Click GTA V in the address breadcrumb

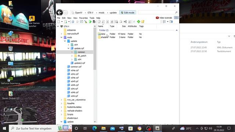click(x=90, y=13)
